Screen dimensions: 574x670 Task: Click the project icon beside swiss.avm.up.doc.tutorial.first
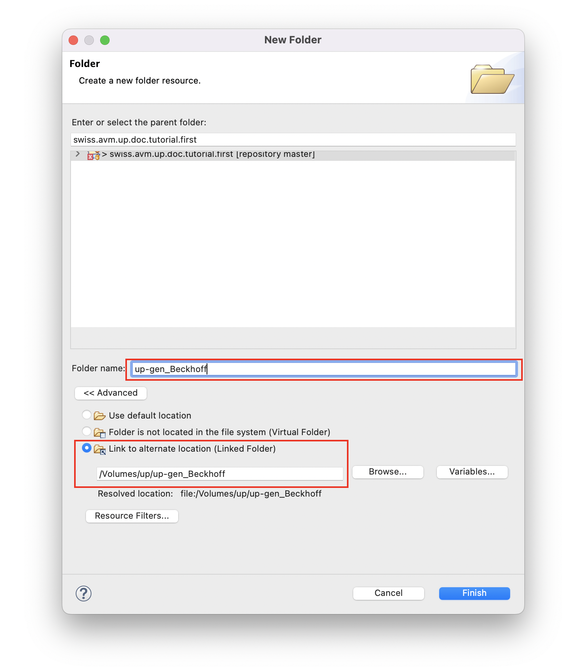click(93, 155)
